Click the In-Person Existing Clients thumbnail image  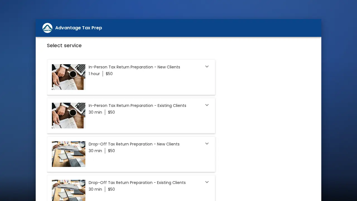click(x=69, y=116)
